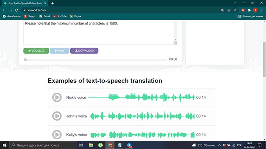Open the Авиабилеты bookmark

click(11, 16)
